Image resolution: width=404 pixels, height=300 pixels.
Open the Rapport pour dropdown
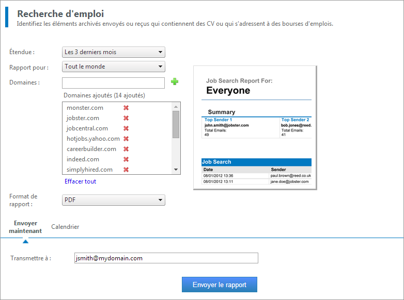113,66
